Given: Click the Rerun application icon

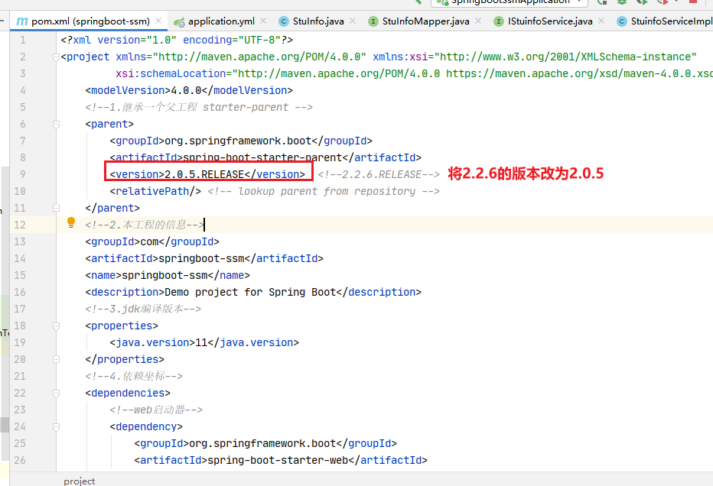Looking at the screenshot, I should click(601, 3).
